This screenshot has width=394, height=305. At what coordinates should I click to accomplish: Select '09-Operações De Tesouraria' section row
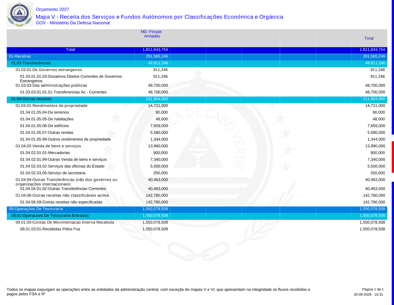(197, 209)
